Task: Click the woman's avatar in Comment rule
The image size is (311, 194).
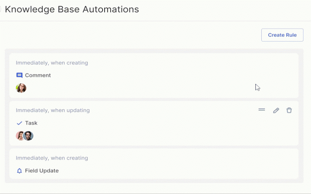Action: point(21,88)
